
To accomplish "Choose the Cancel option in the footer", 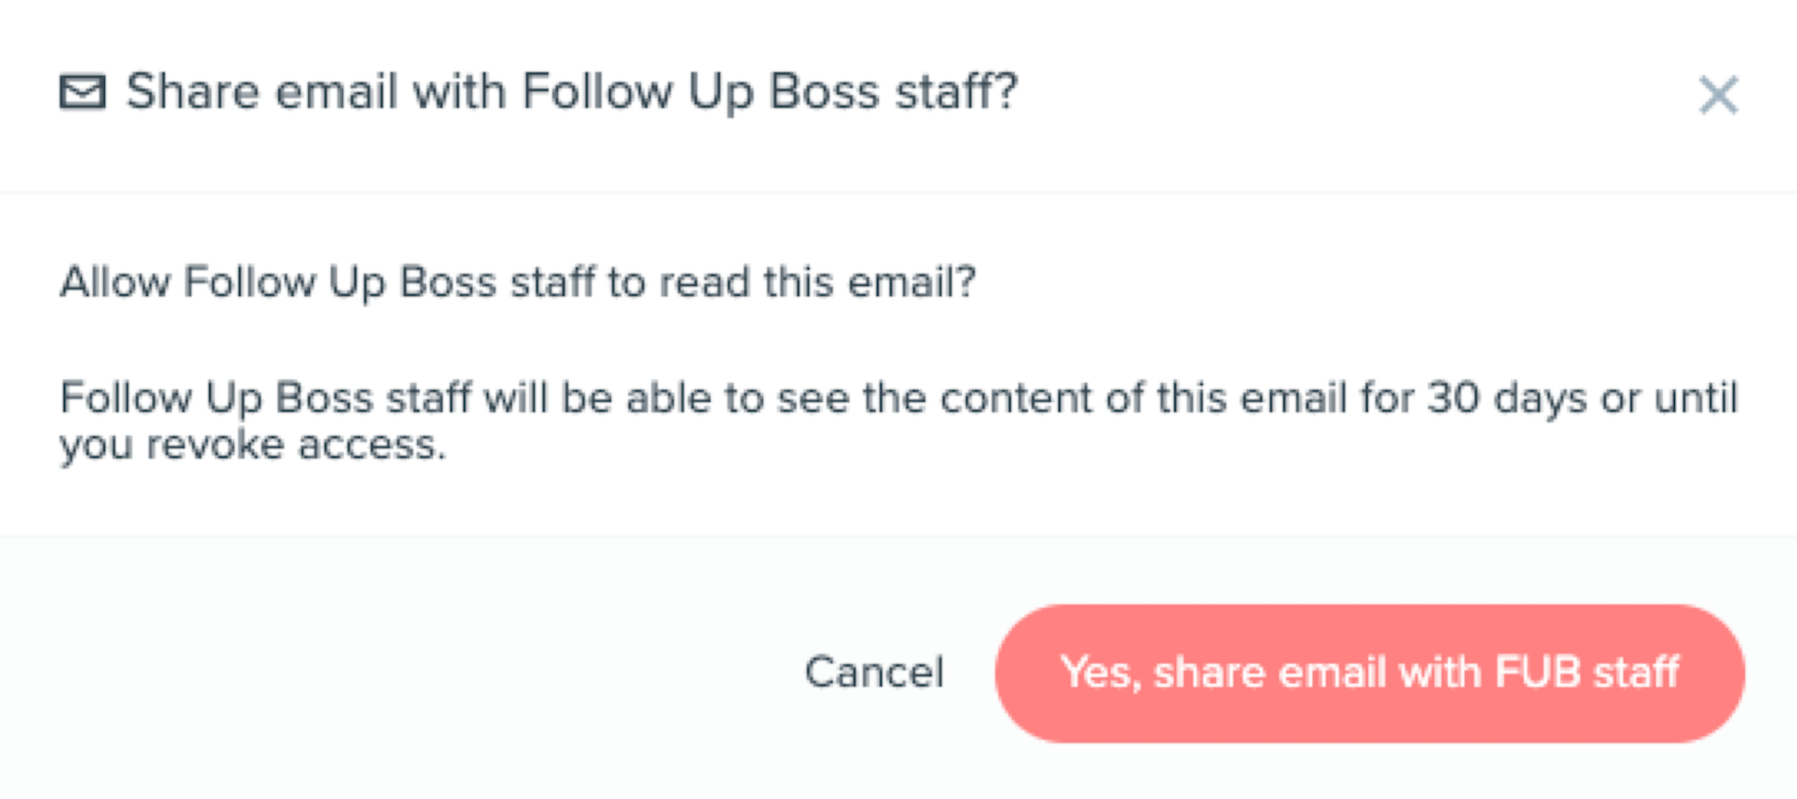I will coord(875,673).
